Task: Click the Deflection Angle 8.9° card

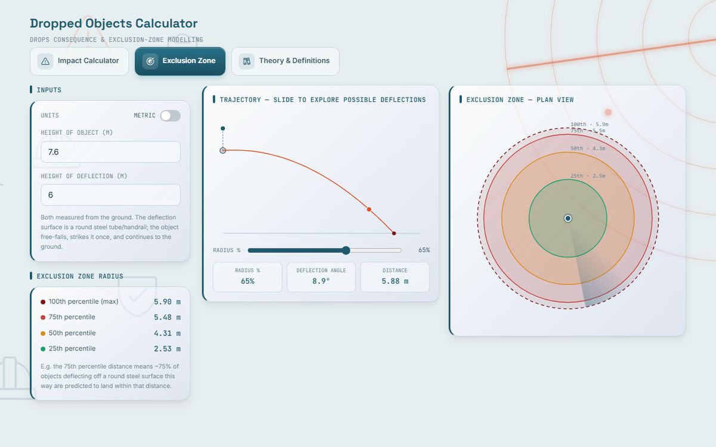Action: tap(321, 277)
